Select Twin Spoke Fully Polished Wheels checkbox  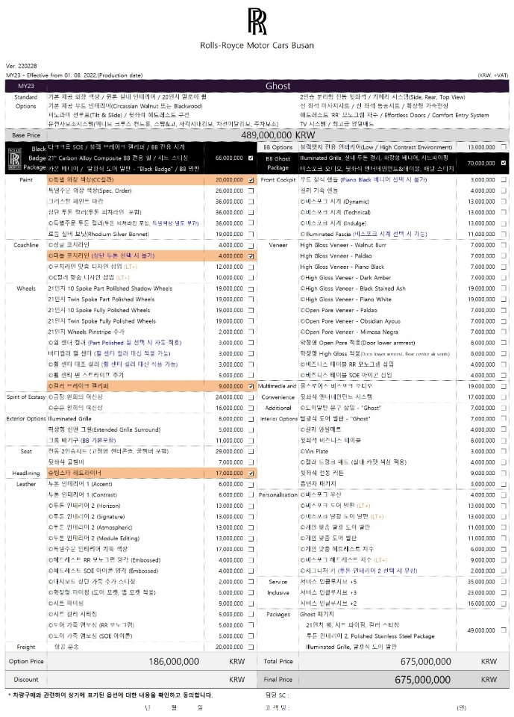[x=251, y=321]
